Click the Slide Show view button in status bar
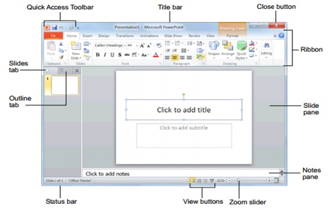This screenshot has height=210, width=329. click(x=212, y=180)
